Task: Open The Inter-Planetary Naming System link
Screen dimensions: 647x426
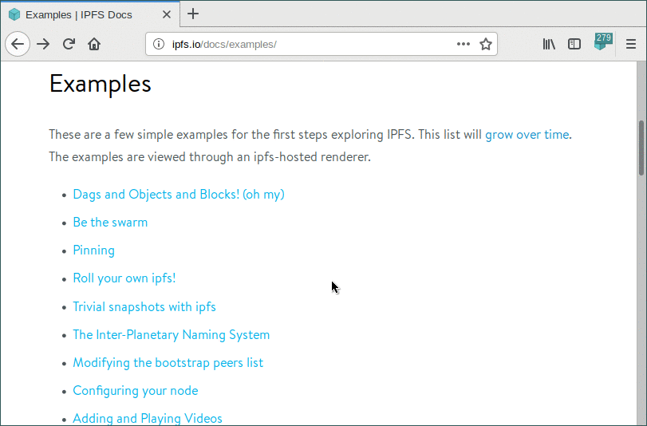Action: 172,335
